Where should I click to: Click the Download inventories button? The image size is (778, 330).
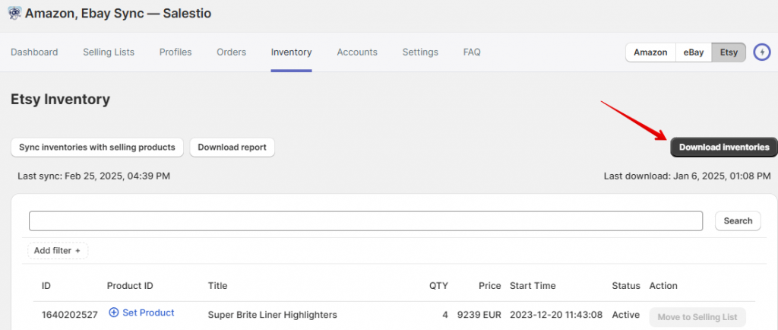(724, 148)
